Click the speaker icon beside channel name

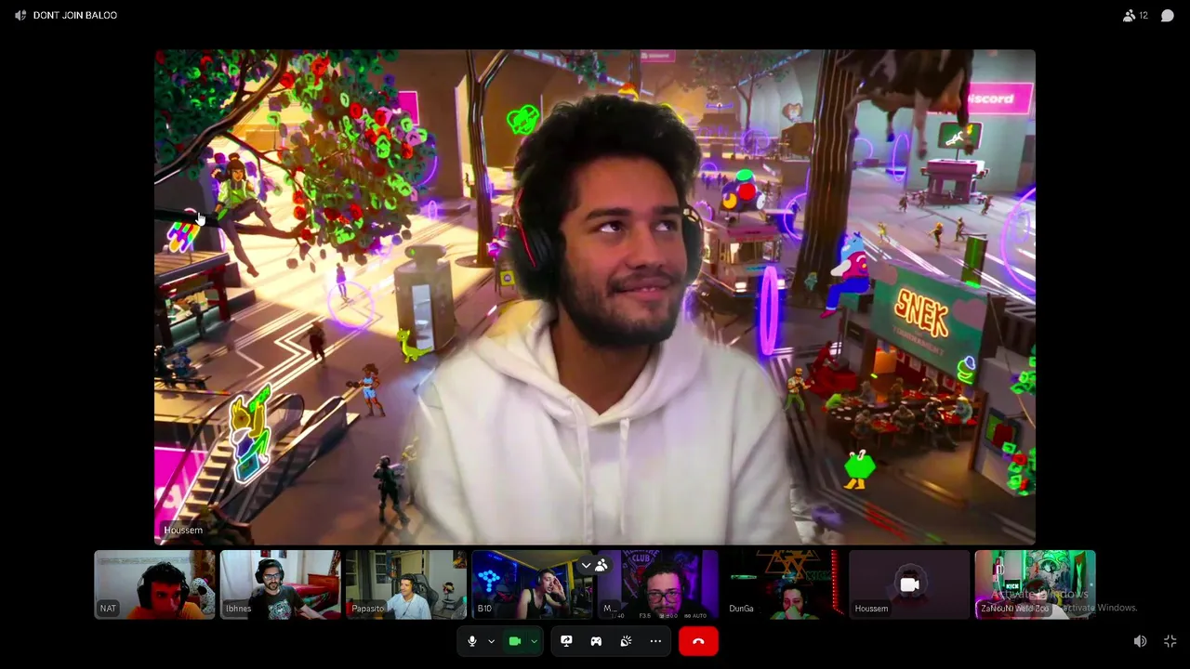20,15
